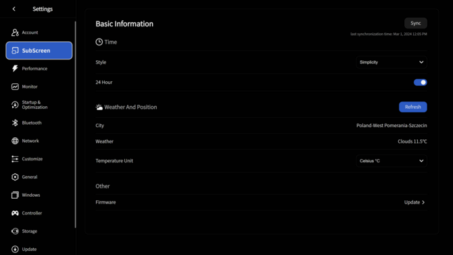Go to Startup & Optimization settings
Viewport: 453px width, 255px height.
pyautogui.click(x=34, y=105)
